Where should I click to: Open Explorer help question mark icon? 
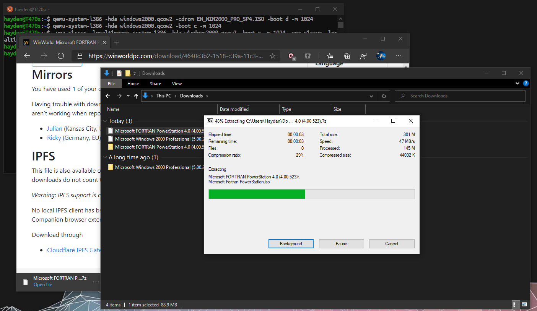point(526,83)
